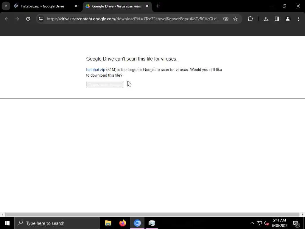Viewport: 305px width, 229px height.
Task: Click the muted volume tray icon
Action: click(267, 223)
